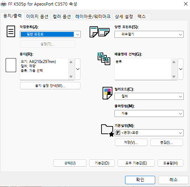Open the 작업종류 dropdown showing 일반 프린트
This screenshot has width=190, height=187.
click(50, 34)
